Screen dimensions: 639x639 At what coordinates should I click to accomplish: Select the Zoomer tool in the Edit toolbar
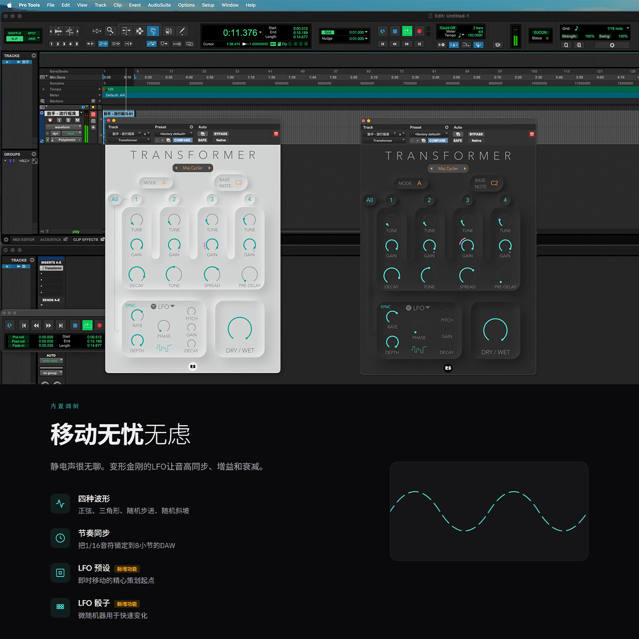(x=110, y=31)
